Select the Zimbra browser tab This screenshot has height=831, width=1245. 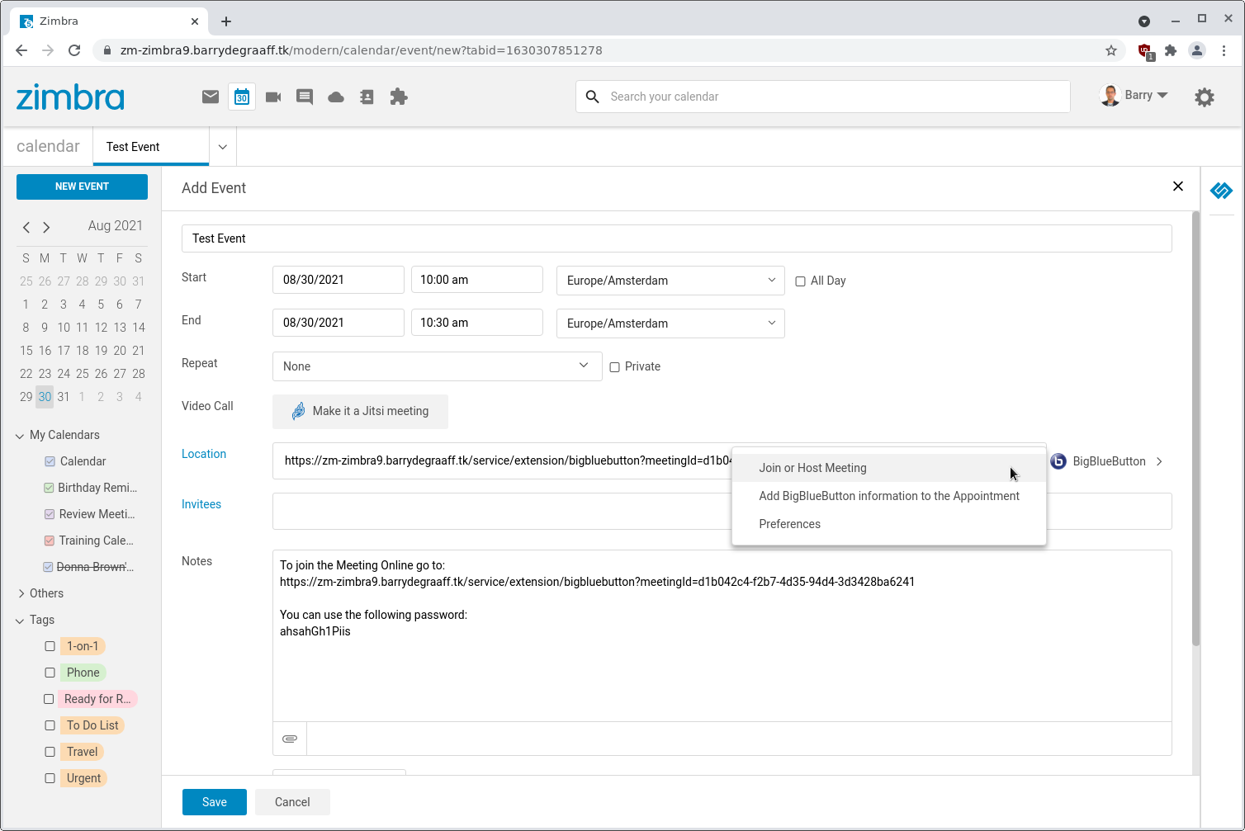107,21
